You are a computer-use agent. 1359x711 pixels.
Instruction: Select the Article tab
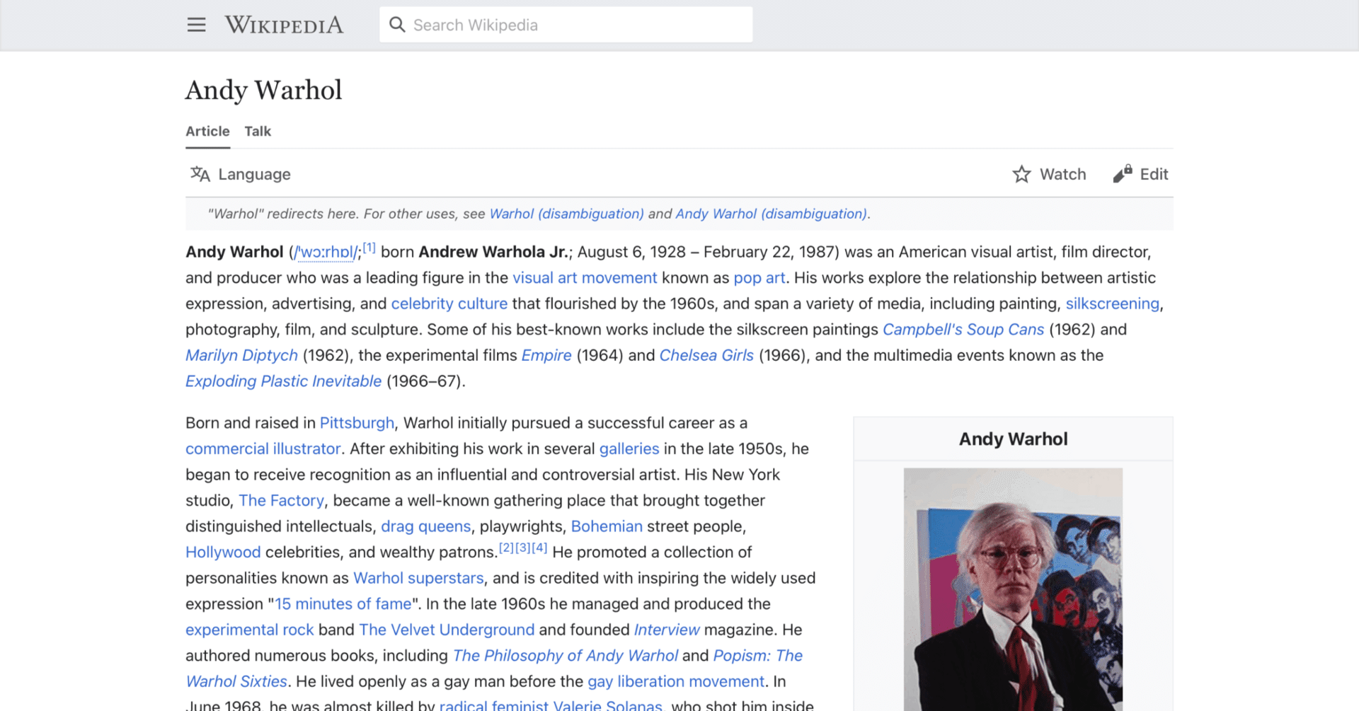(207, 132)
